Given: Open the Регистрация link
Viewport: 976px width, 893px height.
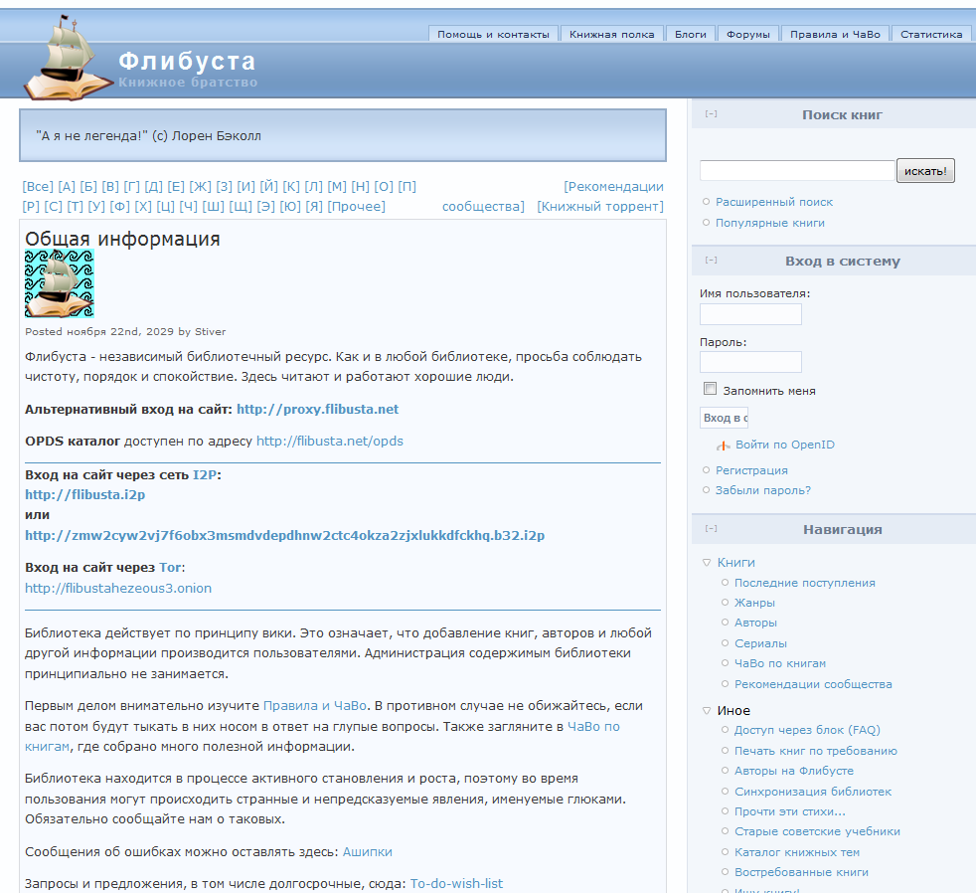Looking at the screenshot, I should point(751,470).
